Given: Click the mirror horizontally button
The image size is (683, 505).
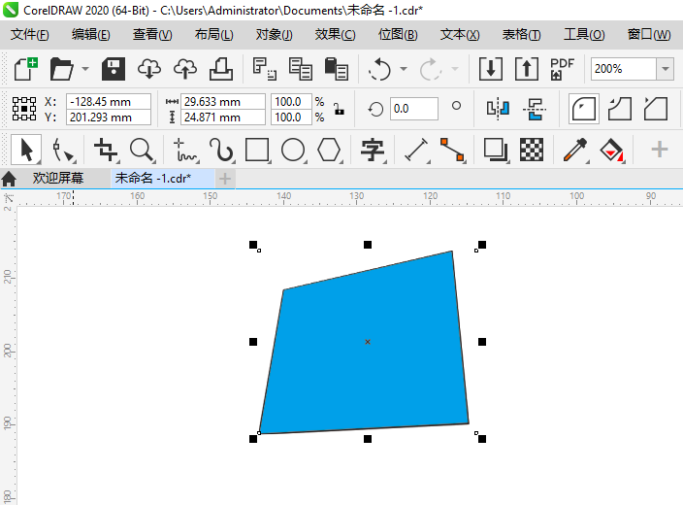Looking at the screenshot, I should point(498,108).
